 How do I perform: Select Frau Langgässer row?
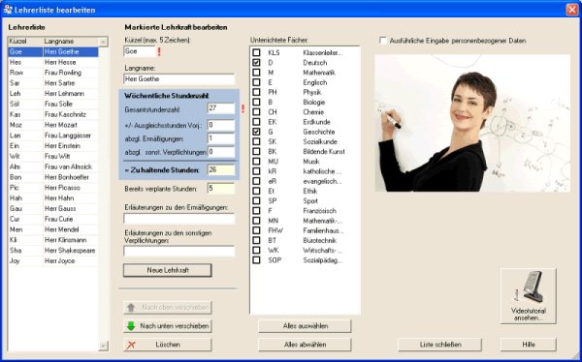[x=53, y=136]
